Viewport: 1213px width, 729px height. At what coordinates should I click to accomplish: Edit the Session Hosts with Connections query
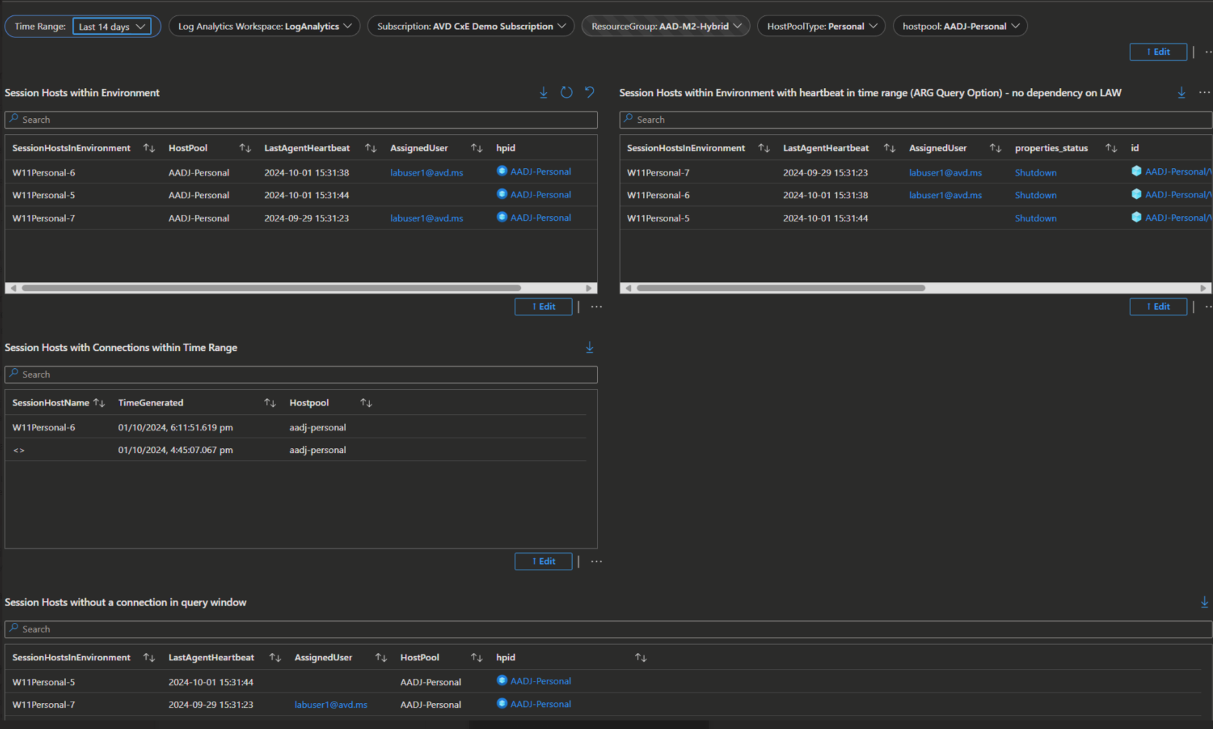pyautogui.click(x=543, y=562)
